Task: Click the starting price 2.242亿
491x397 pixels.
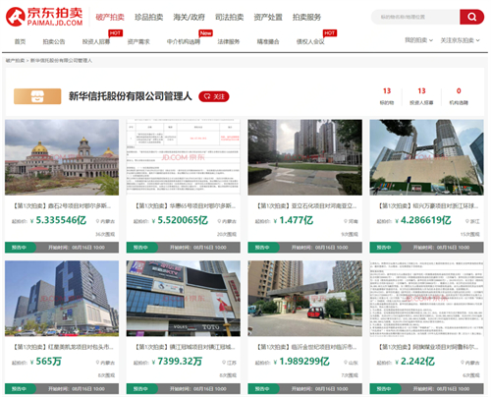Action: click(x=417, y=362)
